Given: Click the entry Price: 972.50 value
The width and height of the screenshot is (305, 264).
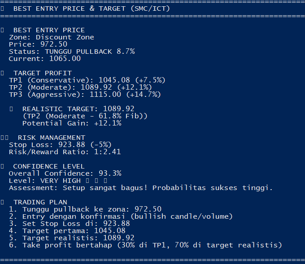Looking at the screenshot, I should pos(38,44).
